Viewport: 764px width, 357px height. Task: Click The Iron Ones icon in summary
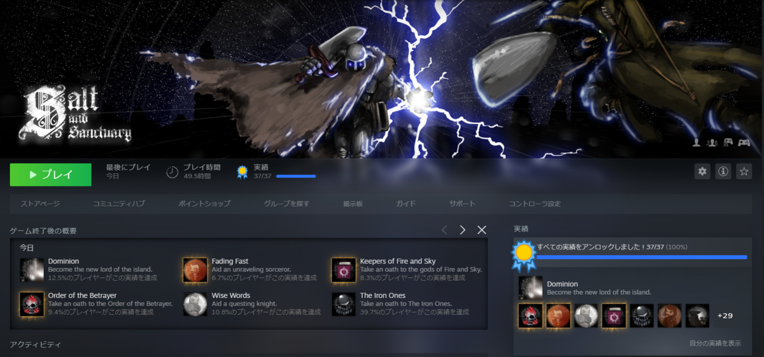[344, 304]
